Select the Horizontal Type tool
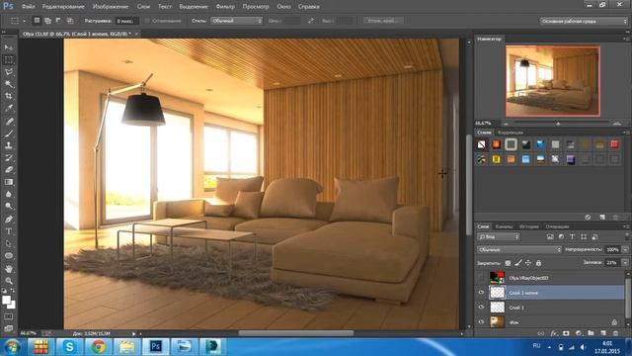This screenshot has height=356, width=632. coord(9,231)
